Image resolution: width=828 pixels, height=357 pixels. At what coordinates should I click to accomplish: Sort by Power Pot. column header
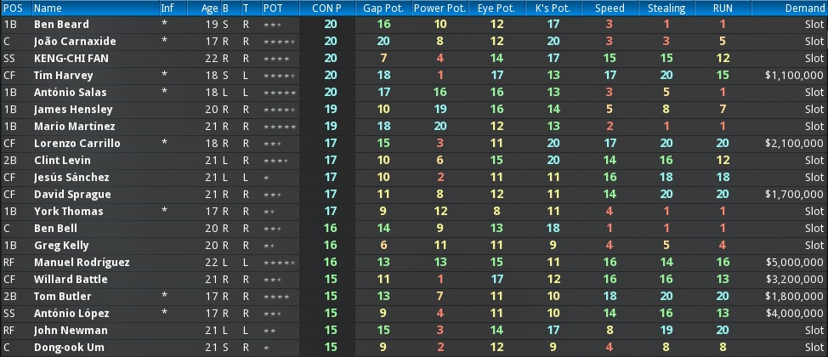point(440,8)
